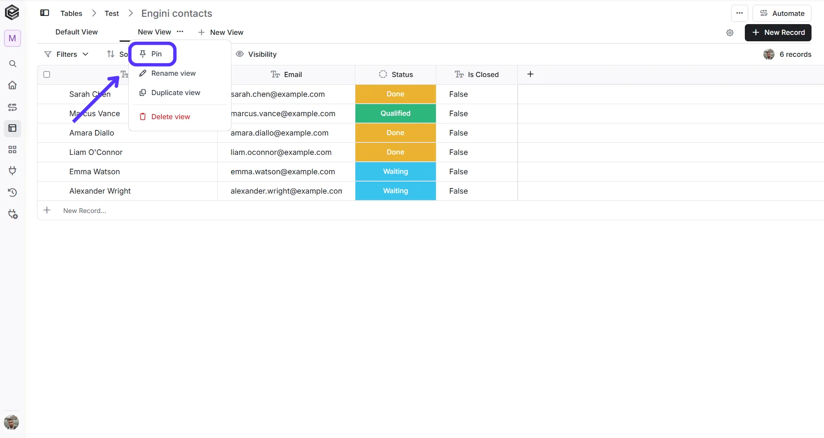
Task: Open the Email column header
Action: pos(286,74)
